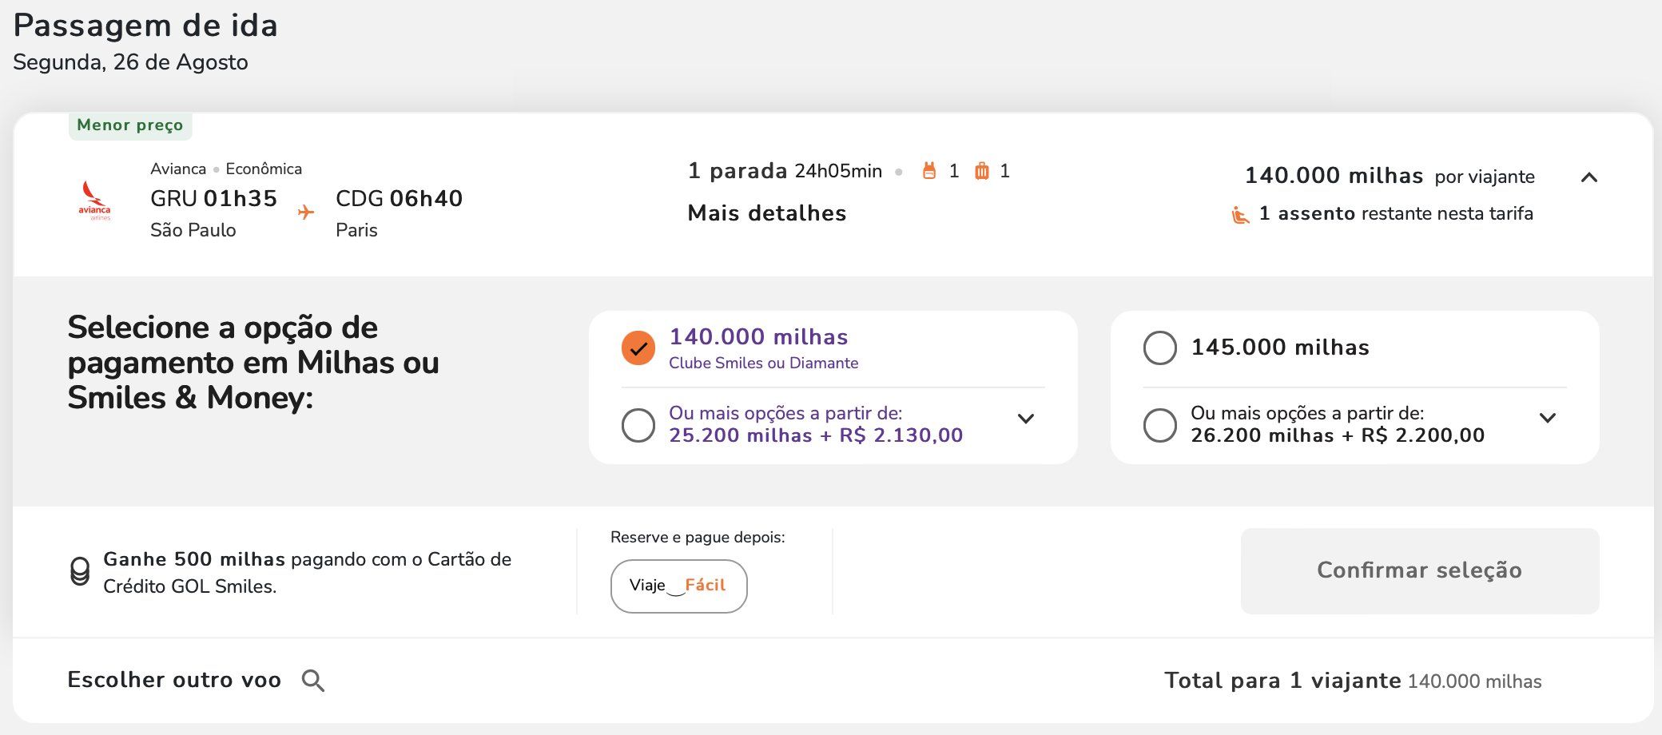Choose 26.200 milhas + R$ 2.200,00 option

click(1159, 425)
